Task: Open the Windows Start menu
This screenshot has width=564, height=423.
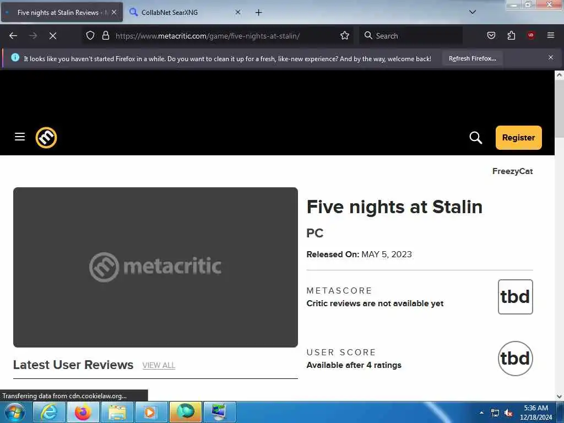Action: point(15,413)
